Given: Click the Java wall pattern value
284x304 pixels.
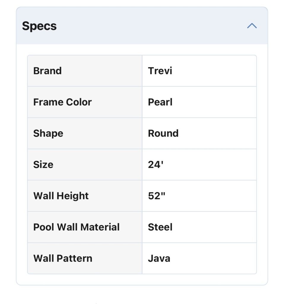Looking at the screenshot, I should pyautogui.click(x=159, y=259).
